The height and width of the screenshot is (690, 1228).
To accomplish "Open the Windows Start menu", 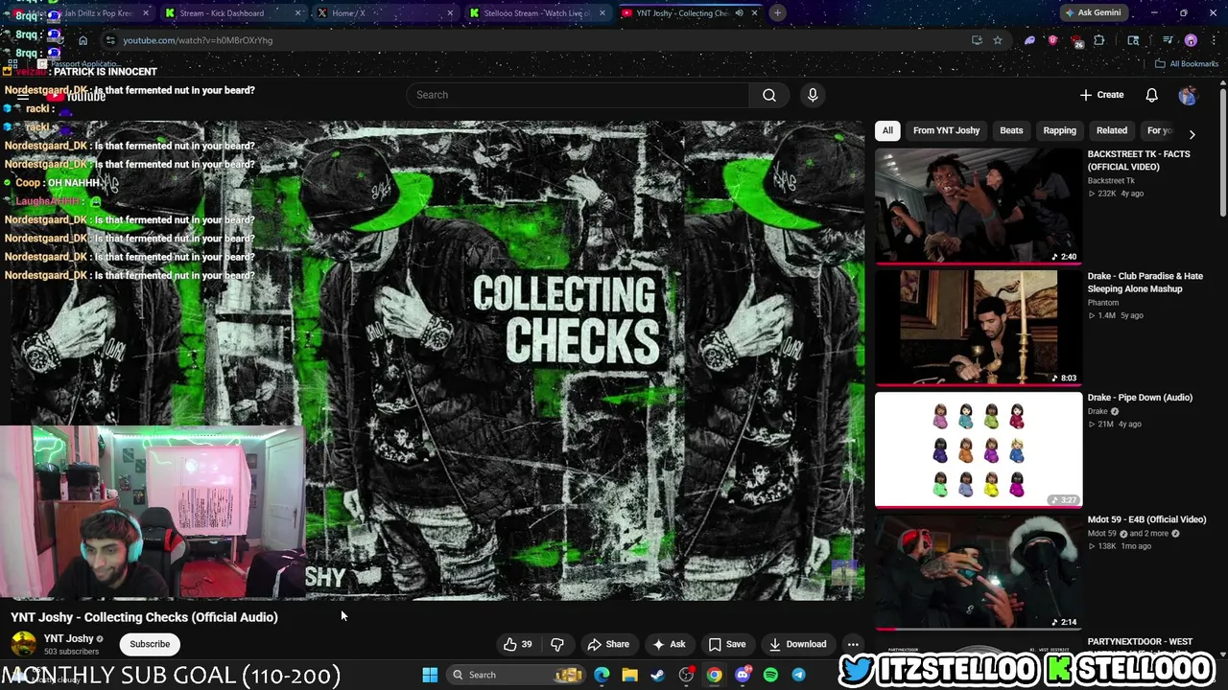I will tap(430, 675).
